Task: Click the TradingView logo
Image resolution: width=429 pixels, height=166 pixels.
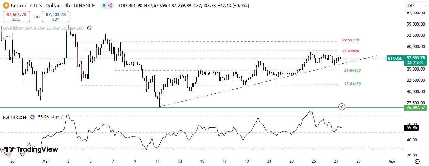Action: point(31,149)
